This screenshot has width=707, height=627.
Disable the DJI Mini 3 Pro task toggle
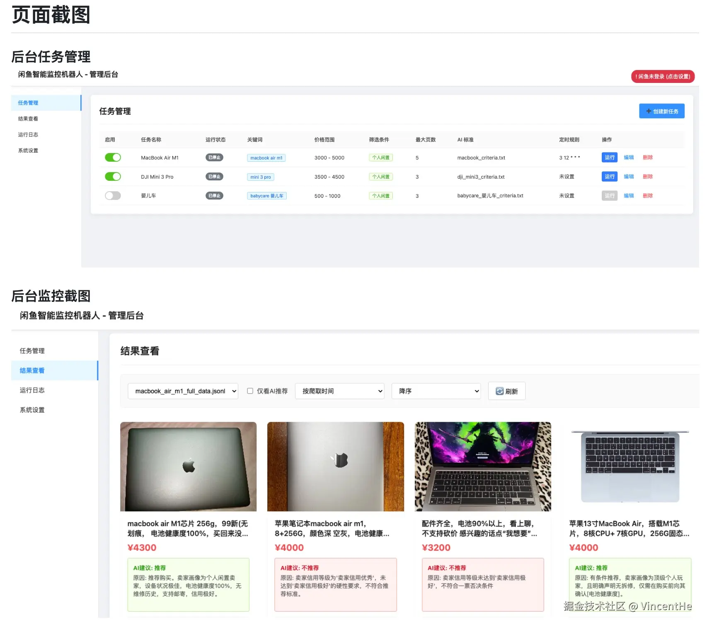113,176
